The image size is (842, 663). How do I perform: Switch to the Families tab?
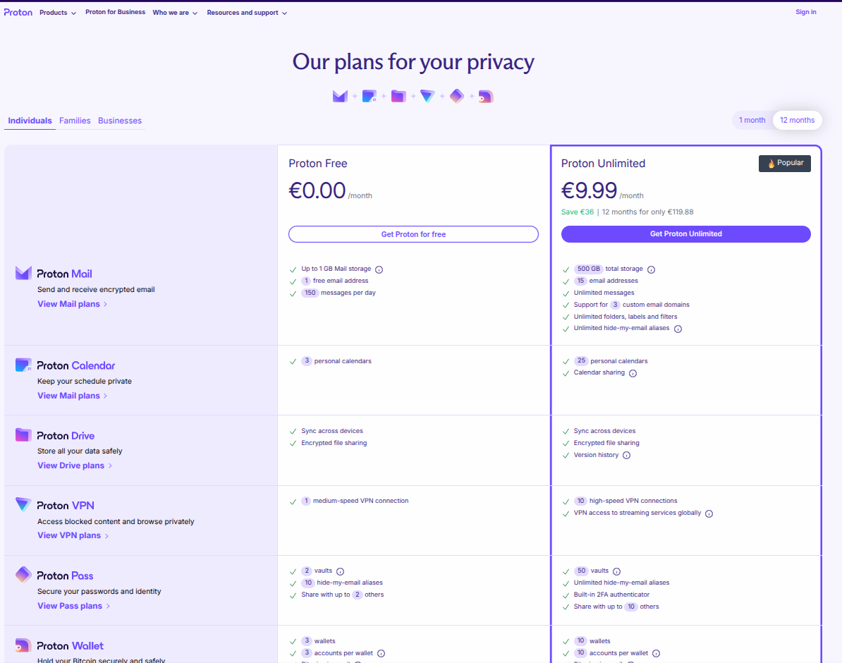pos(75,121)
